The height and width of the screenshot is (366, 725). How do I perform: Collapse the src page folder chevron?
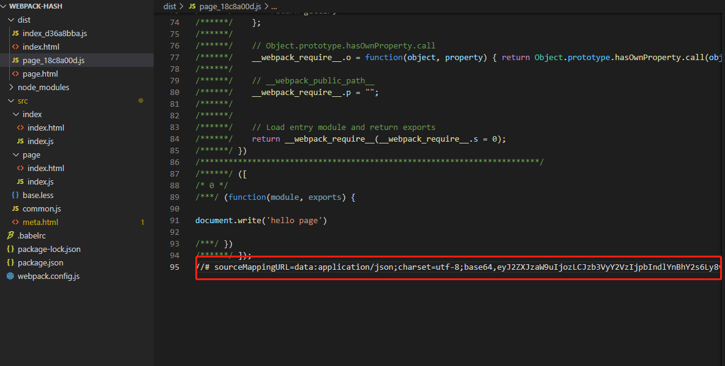pyautogui.click(x=16, y=154)
